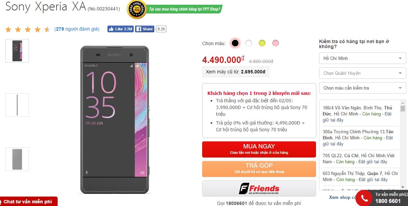Click the Facebook Like button
Screen dimensions: 408x206
pyautogui.click(x=120, y=29)
